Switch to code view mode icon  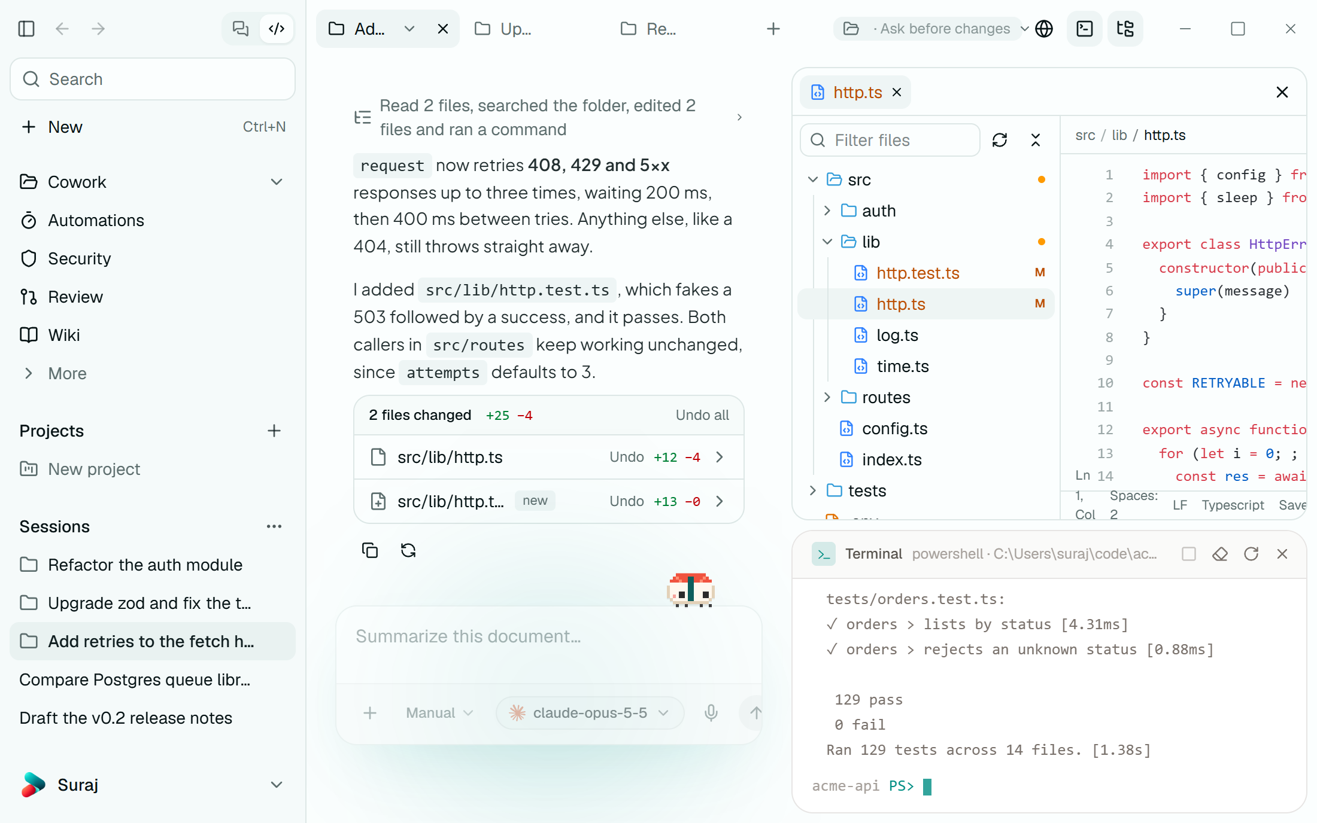click(x=277, y=29)
